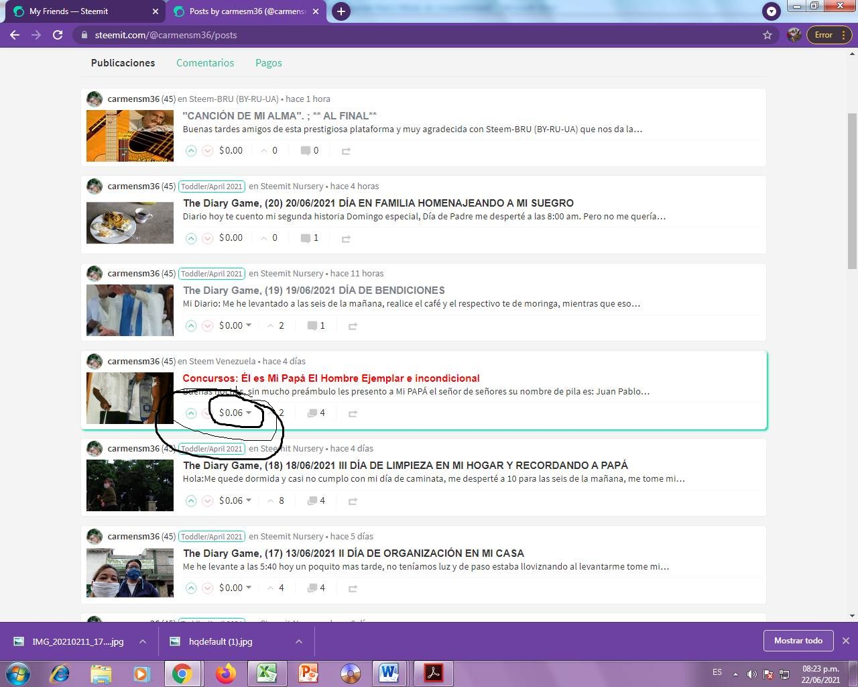Show hidden system tray icons
Viewport: 858px width, 687px height.
tap(735, 674)
